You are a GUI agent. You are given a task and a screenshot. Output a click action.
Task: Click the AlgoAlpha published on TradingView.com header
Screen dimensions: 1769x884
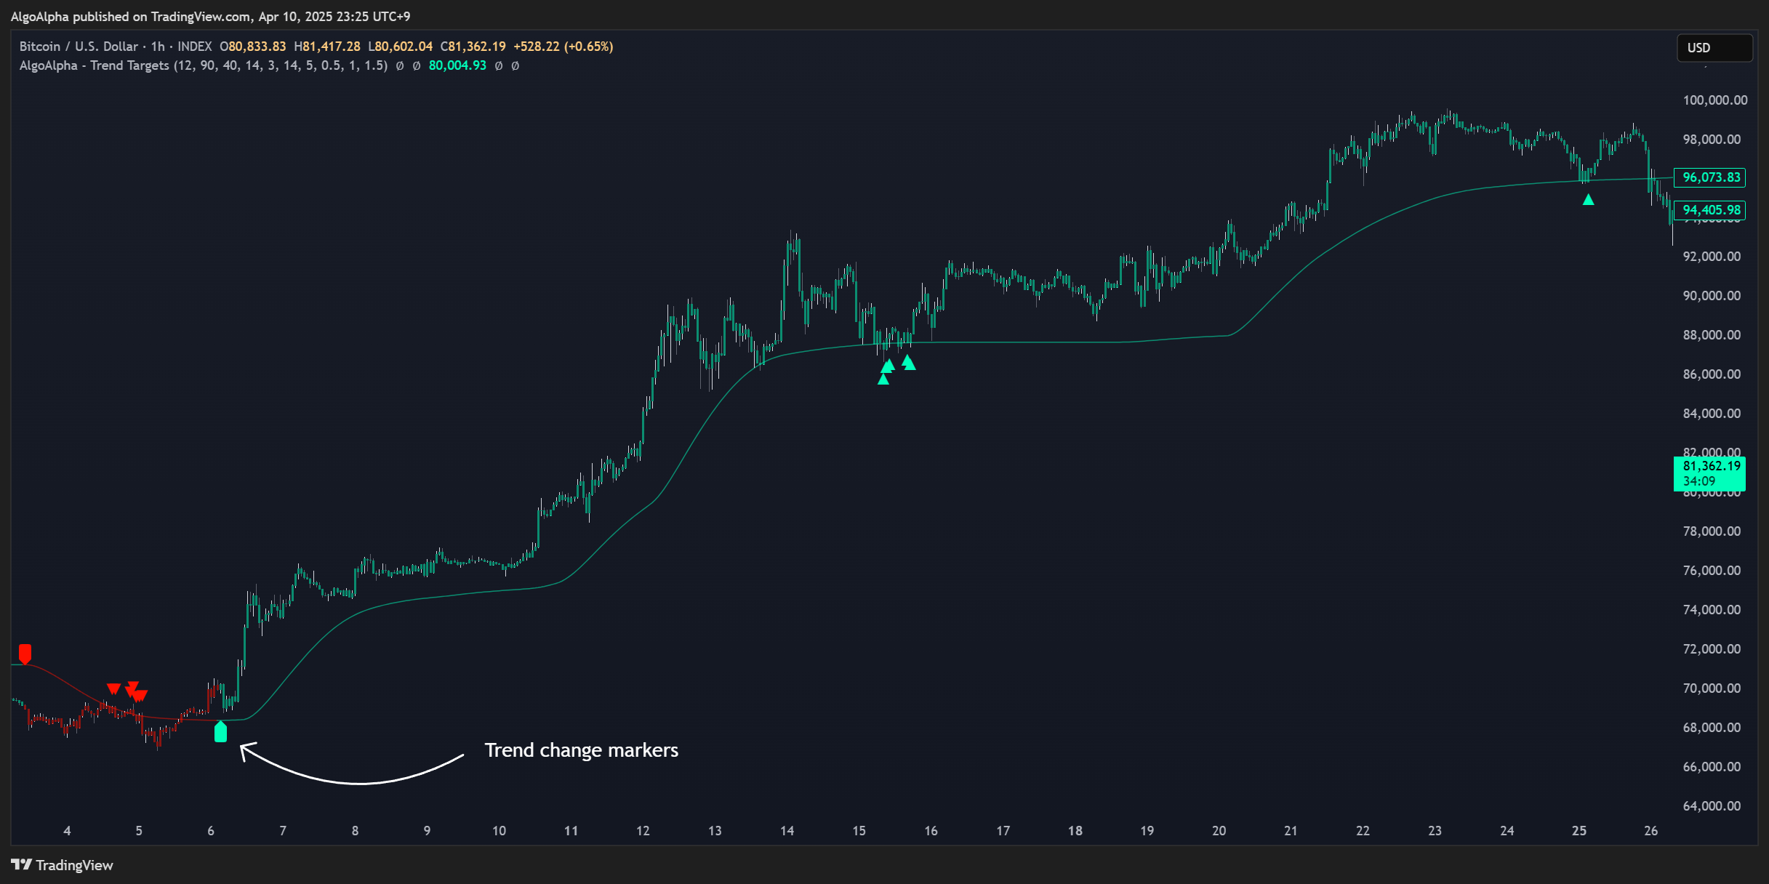pyautogui.click(x=211, y=16)
